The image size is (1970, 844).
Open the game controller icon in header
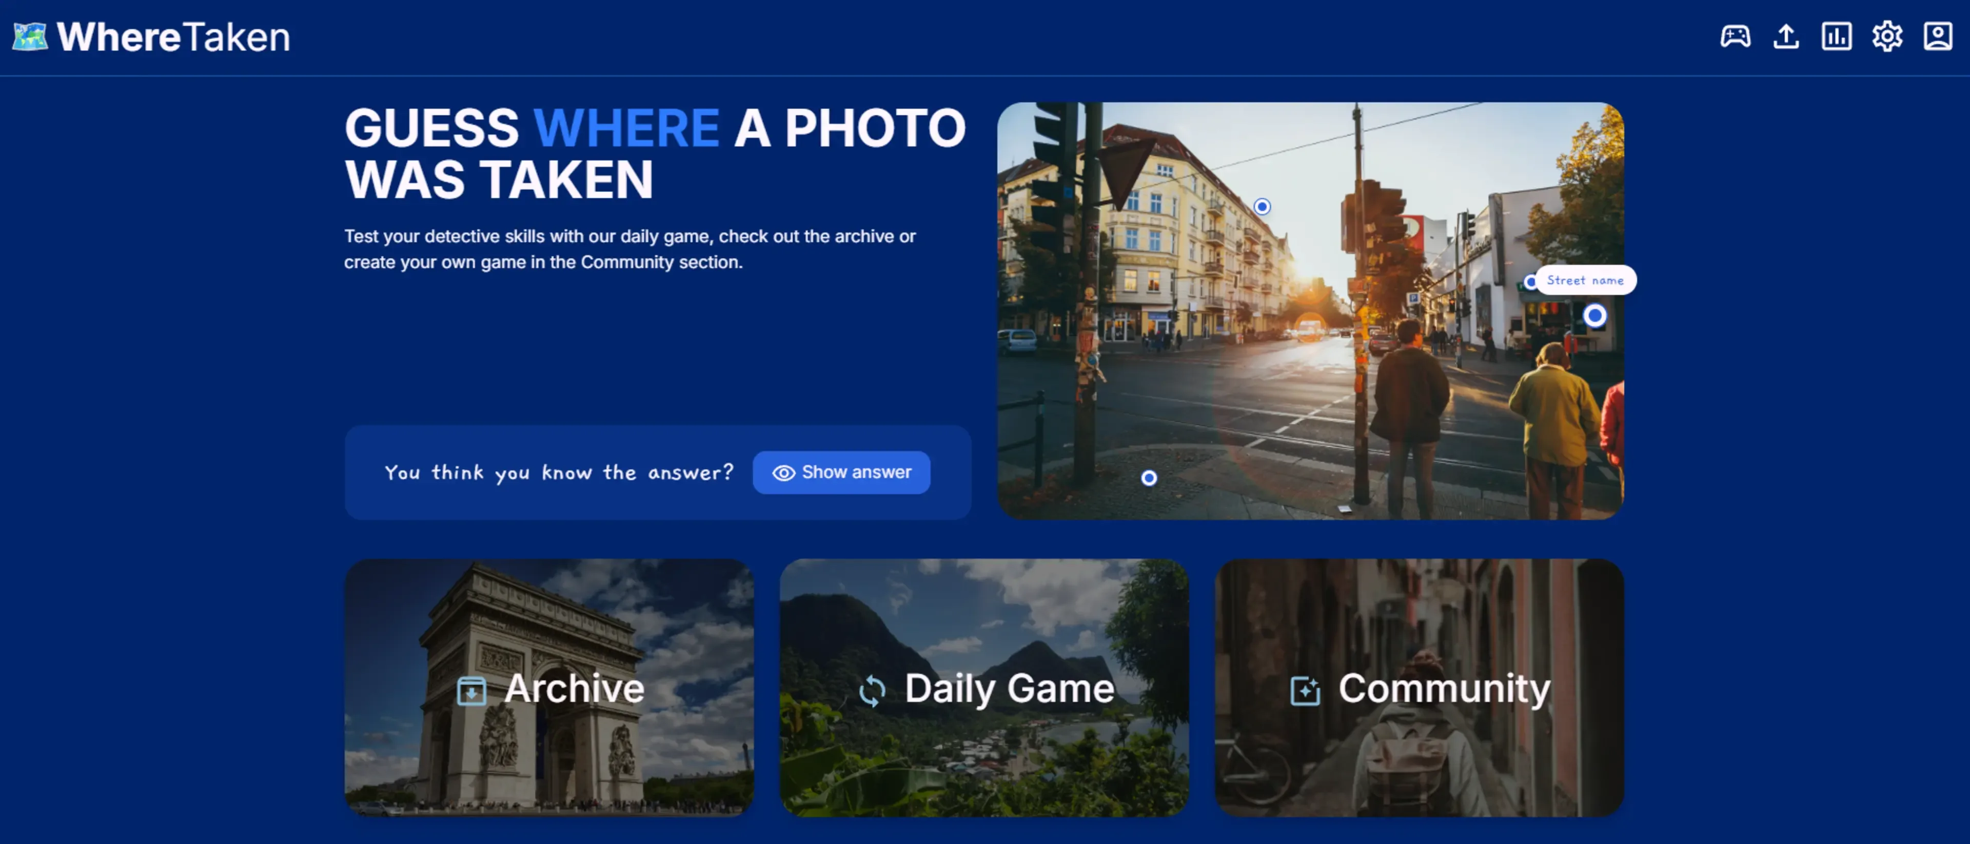1735,36
